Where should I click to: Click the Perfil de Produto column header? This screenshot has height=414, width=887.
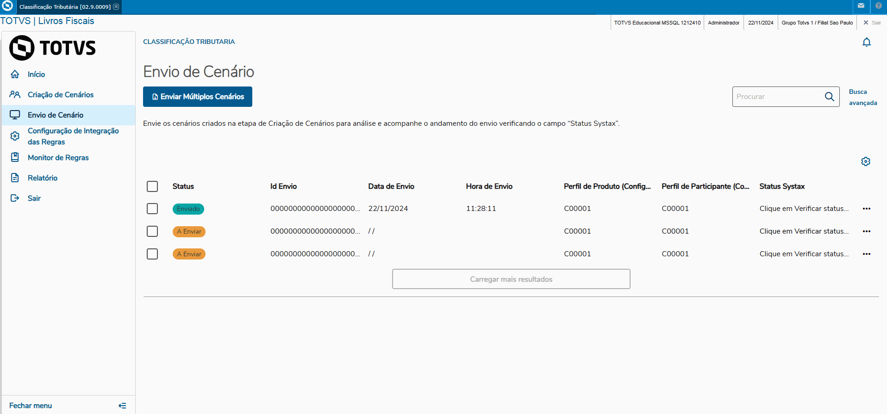point(607,186)
